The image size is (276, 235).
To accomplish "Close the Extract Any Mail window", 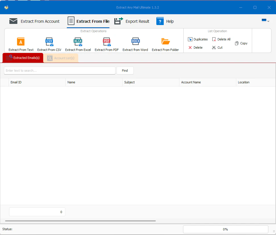I will click(x=269, y=7).
